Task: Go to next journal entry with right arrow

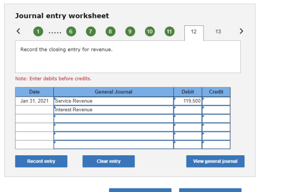Action: click(x=241, y=31)
